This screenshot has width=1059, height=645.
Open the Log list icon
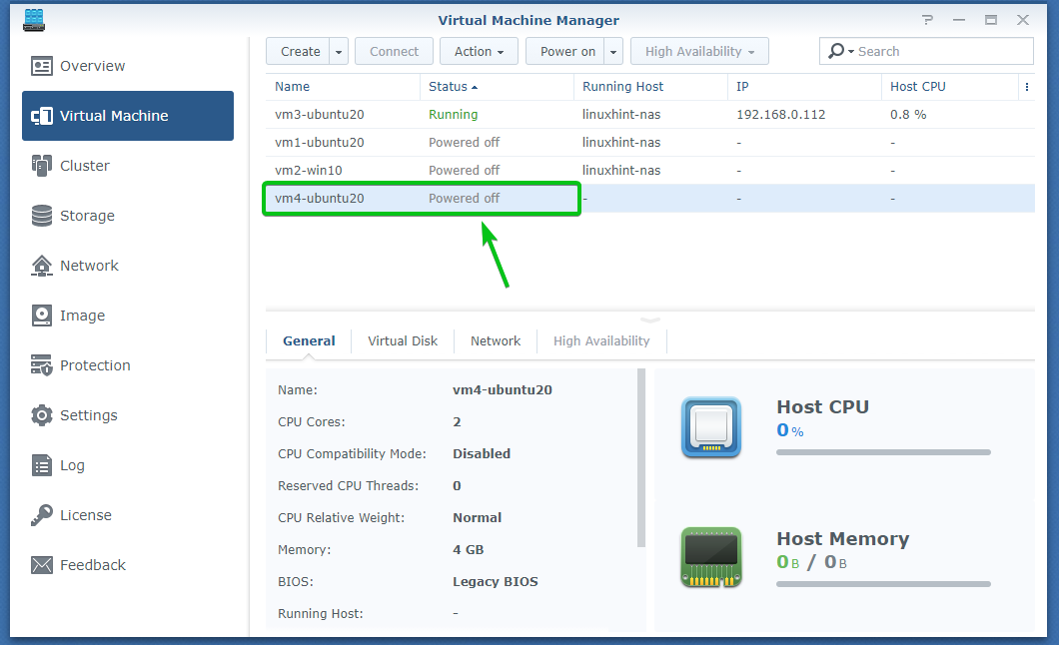[x=42, y=465]
